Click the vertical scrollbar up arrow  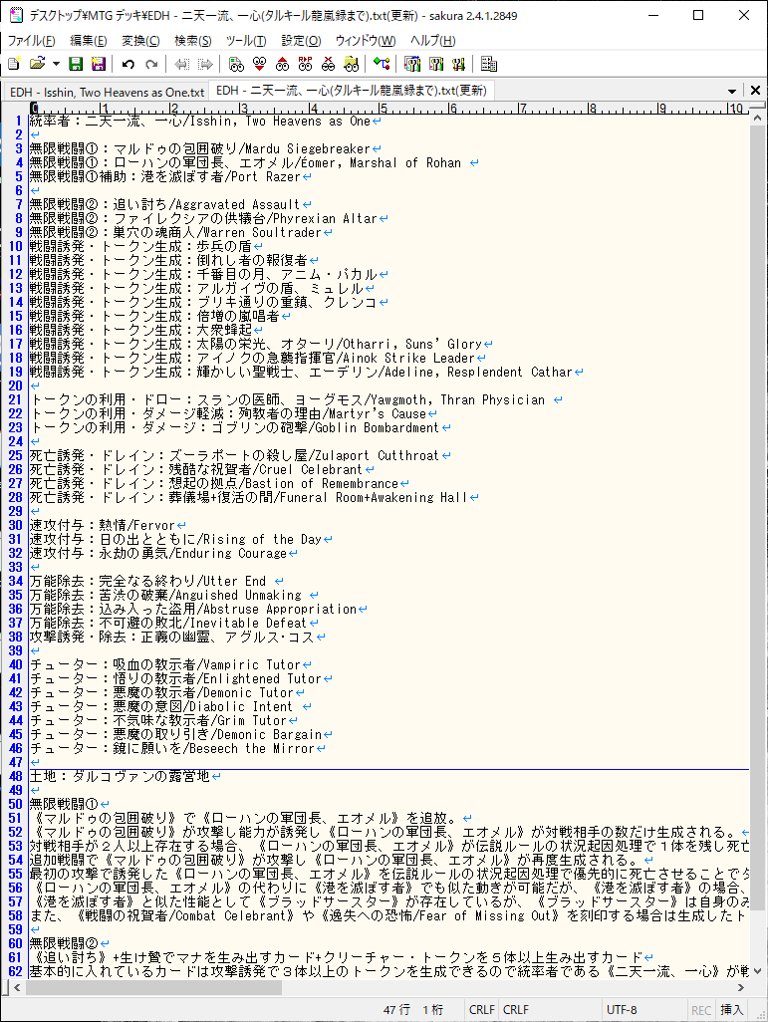pos(757,119)
